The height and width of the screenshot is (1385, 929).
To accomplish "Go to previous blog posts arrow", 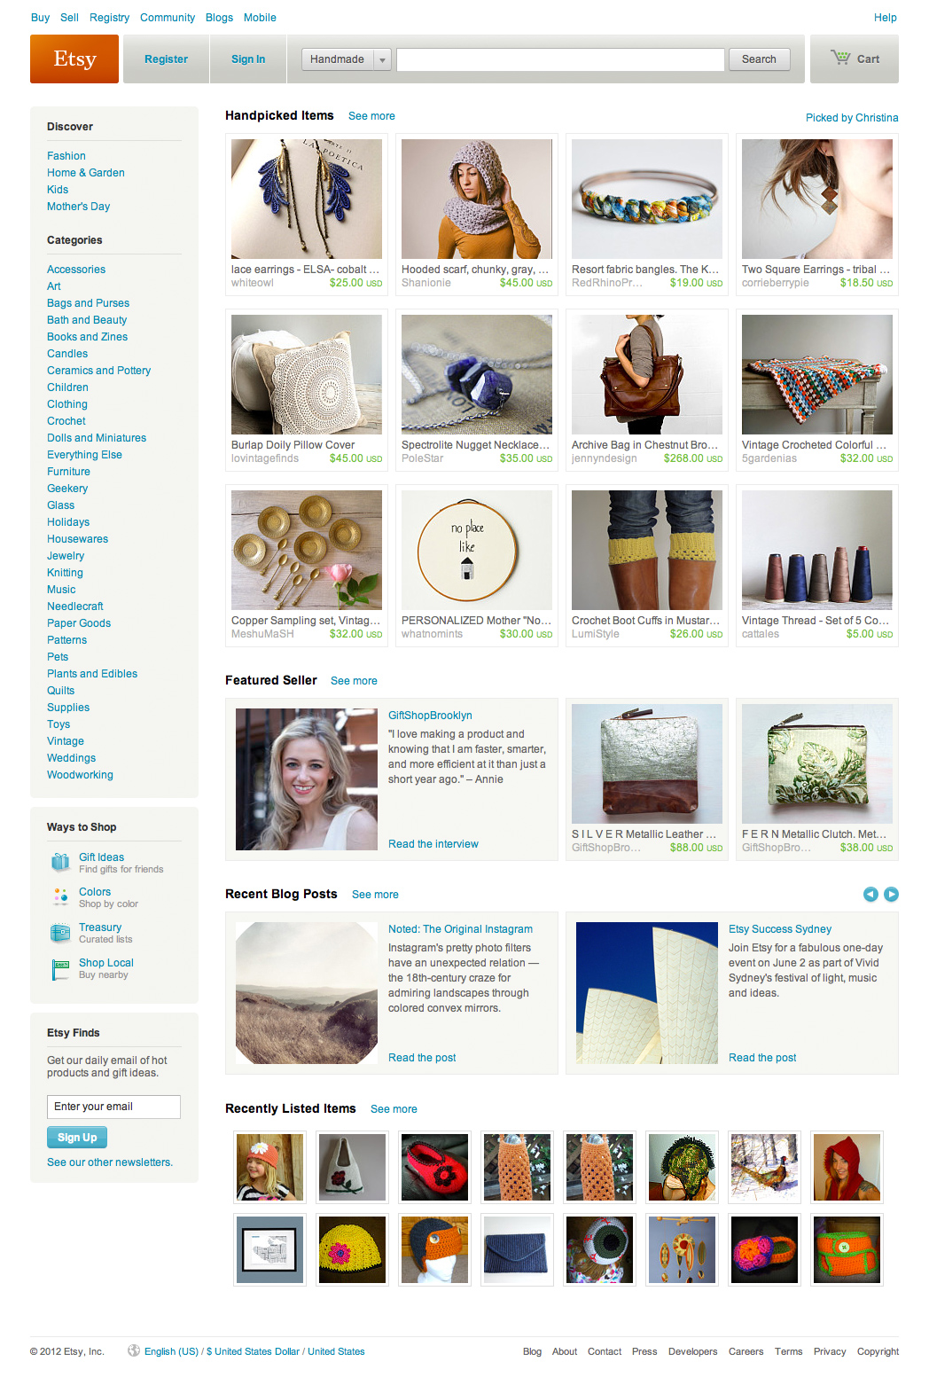I will pos(870,894).
